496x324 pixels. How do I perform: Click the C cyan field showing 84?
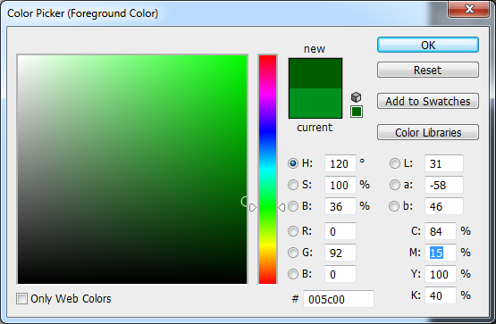(441, 231)
